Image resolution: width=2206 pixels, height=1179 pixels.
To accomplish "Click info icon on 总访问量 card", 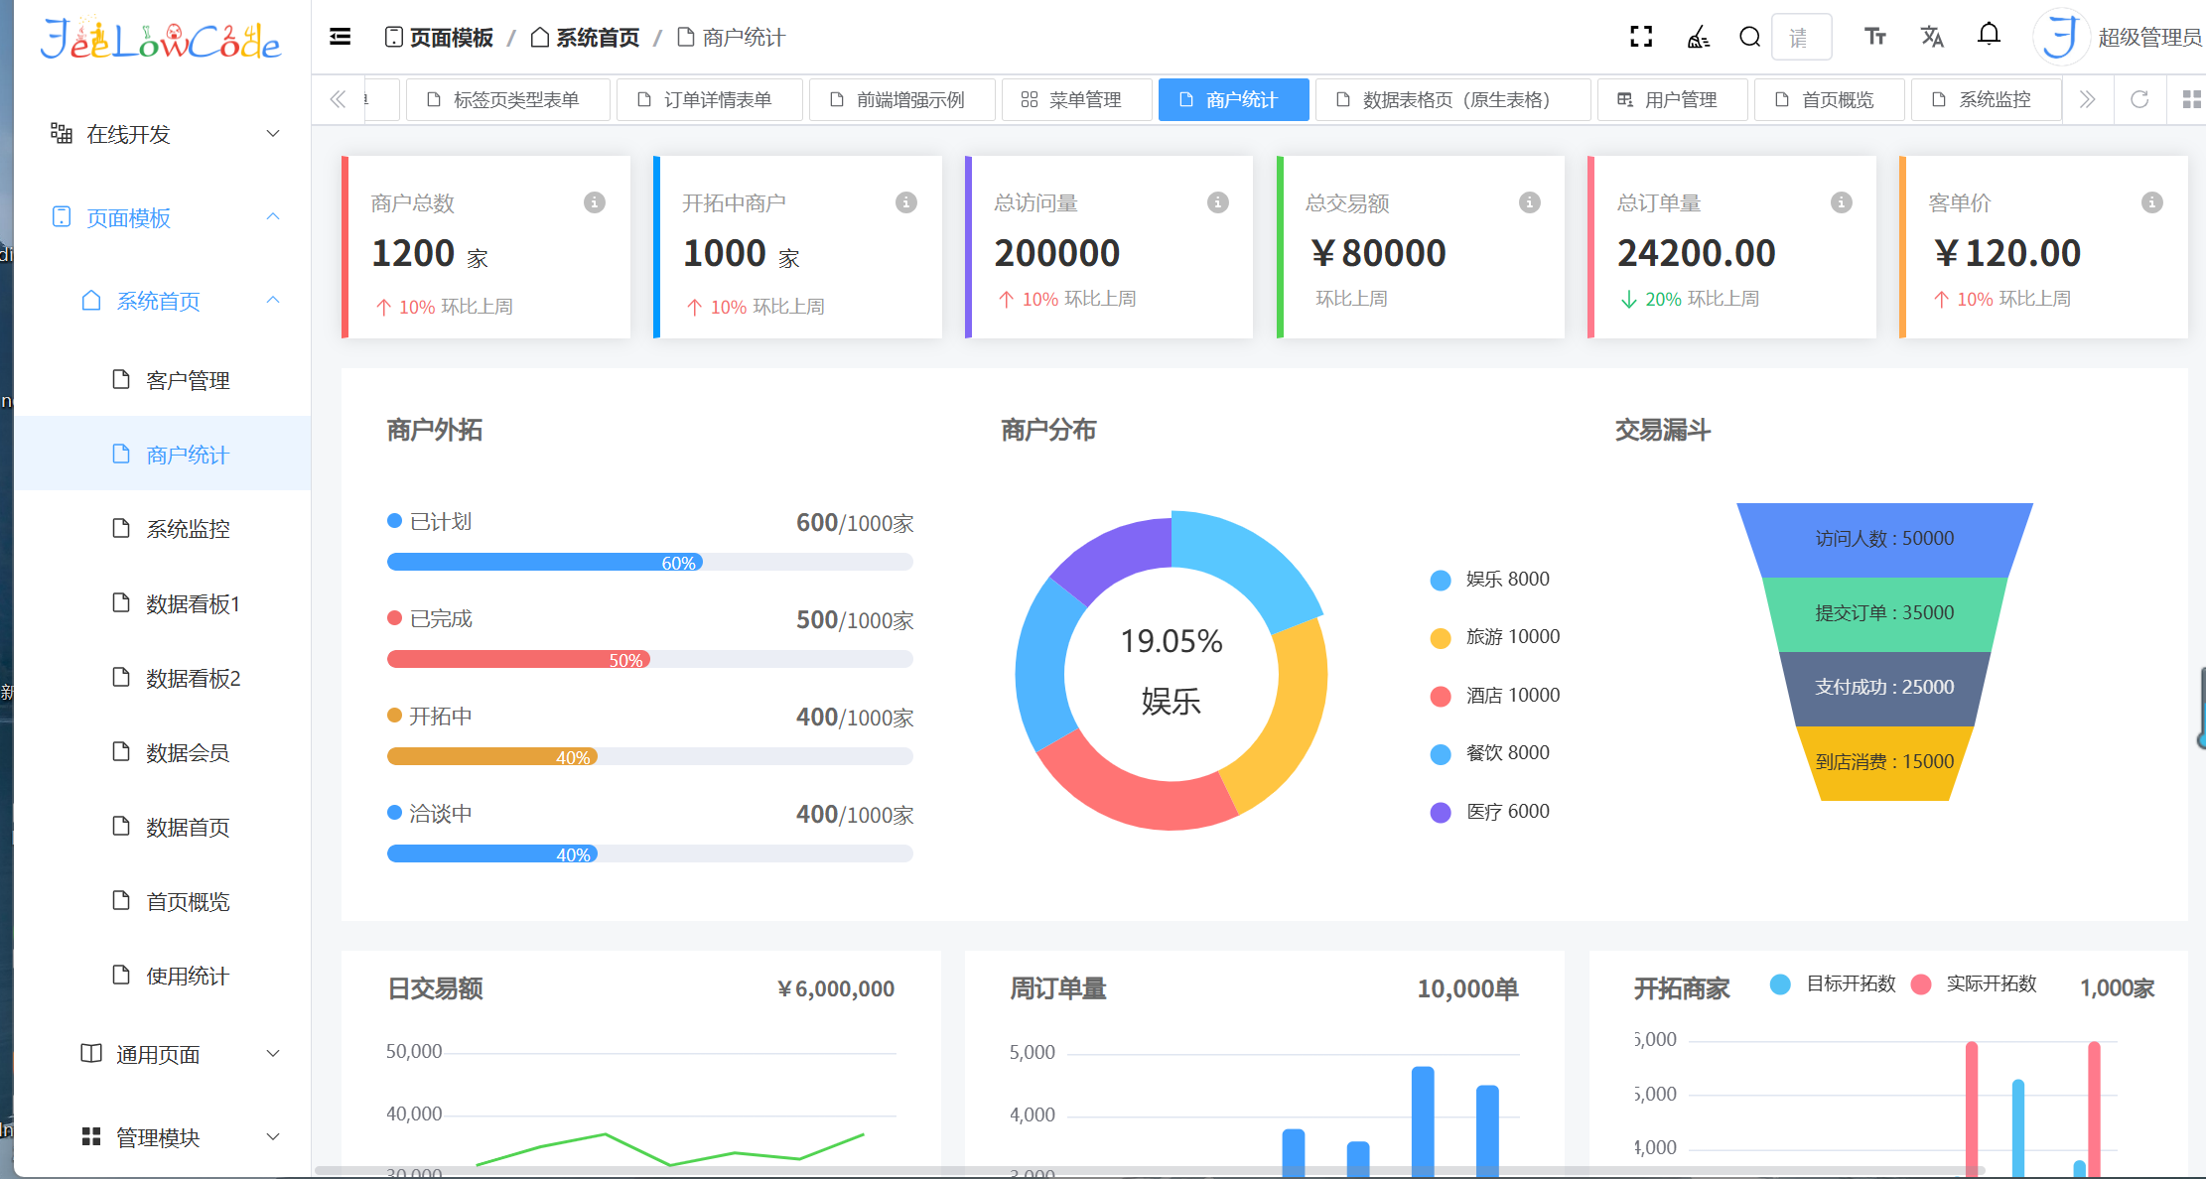I will pos(1218,202).
